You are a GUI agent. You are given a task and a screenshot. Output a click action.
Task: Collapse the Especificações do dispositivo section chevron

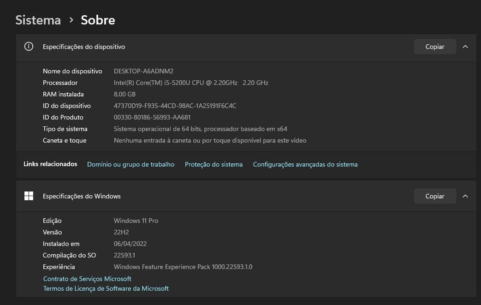point(465,47)
